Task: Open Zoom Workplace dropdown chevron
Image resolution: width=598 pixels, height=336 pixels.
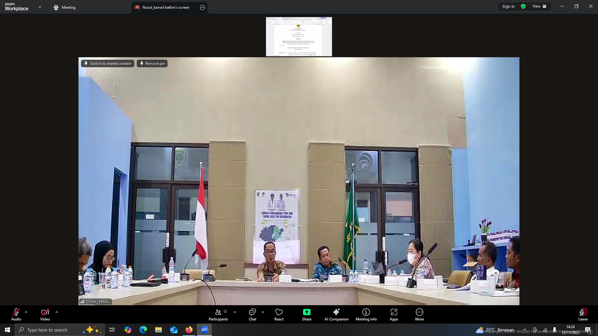Action: click(x=40, y=7)
